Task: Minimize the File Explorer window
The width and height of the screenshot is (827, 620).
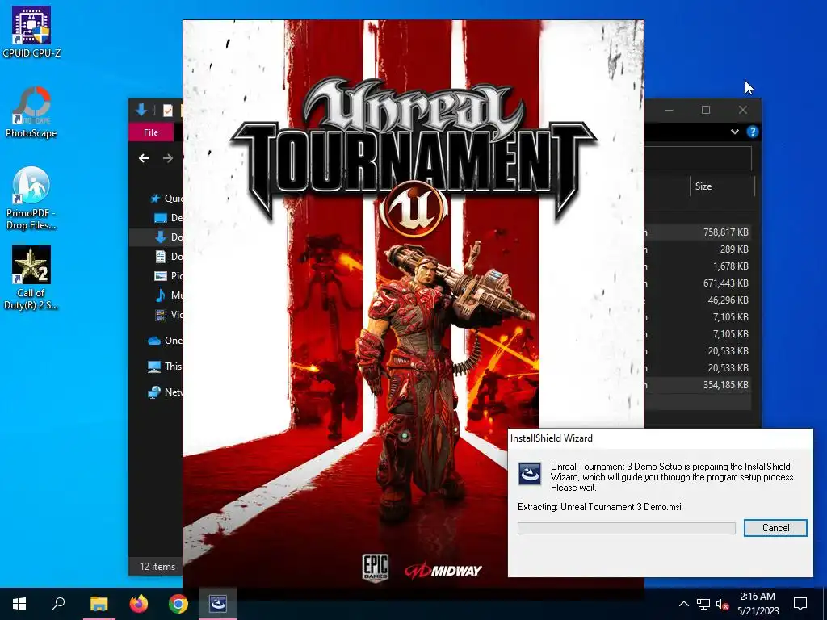Action: [670, 110]
